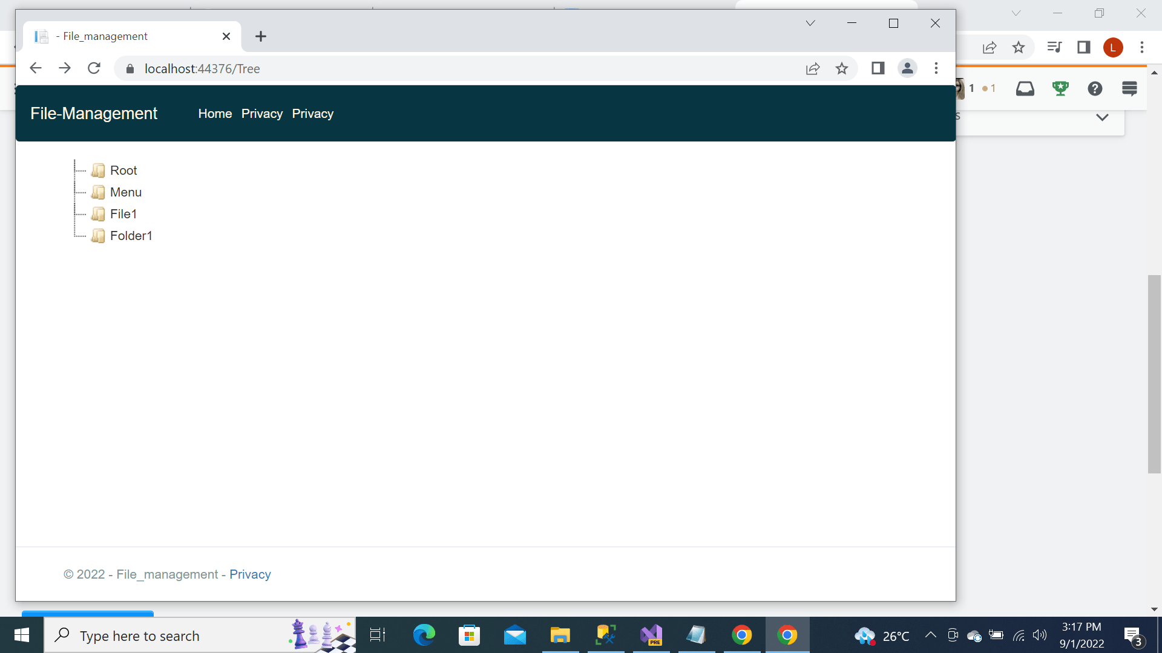Open the Chrome profile avatar

pyautogui.click(x=907, y=68)
